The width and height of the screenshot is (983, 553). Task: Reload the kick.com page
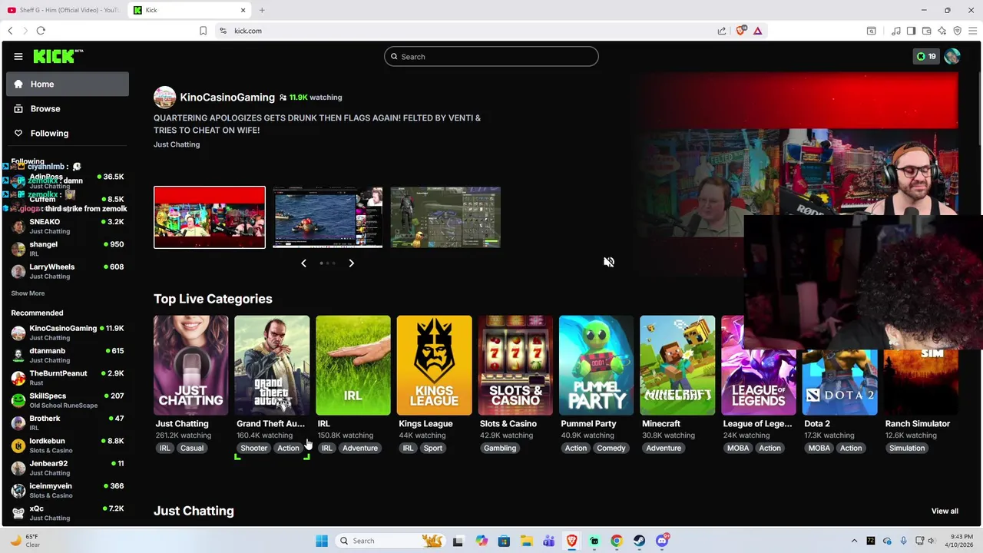coord(41,31)
